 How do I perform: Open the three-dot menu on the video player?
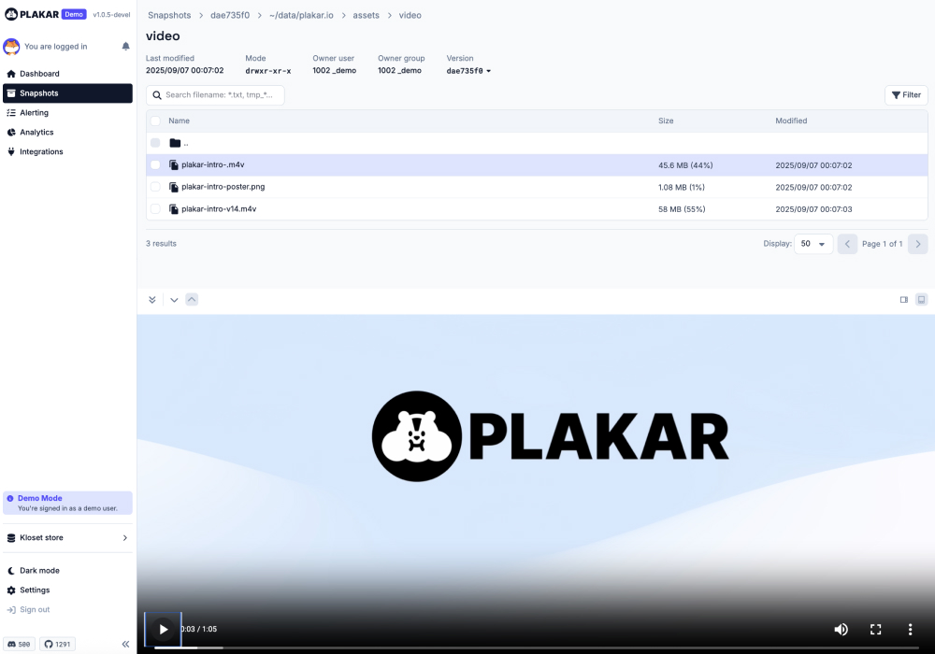(x=910, y=629)
